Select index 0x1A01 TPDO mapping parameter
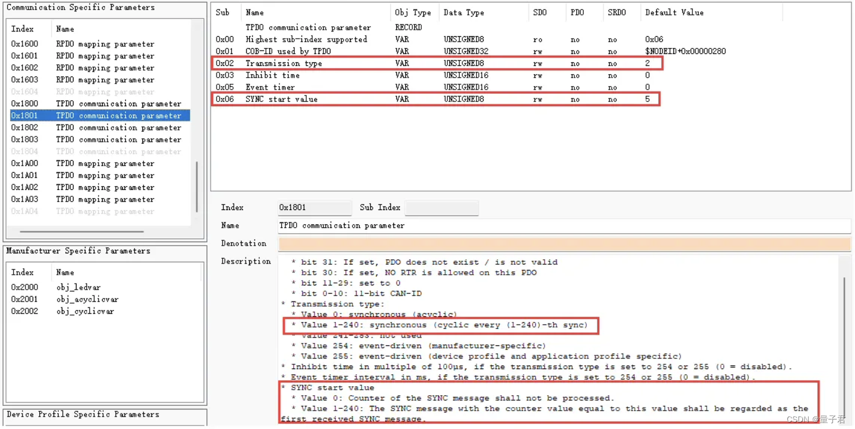The height and width of the screenshot is (429, 855). point(100,175)
